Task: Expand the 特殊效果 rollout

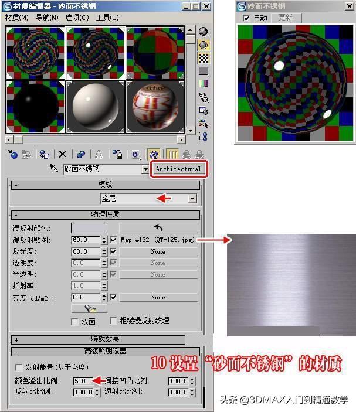Action: 16,339
